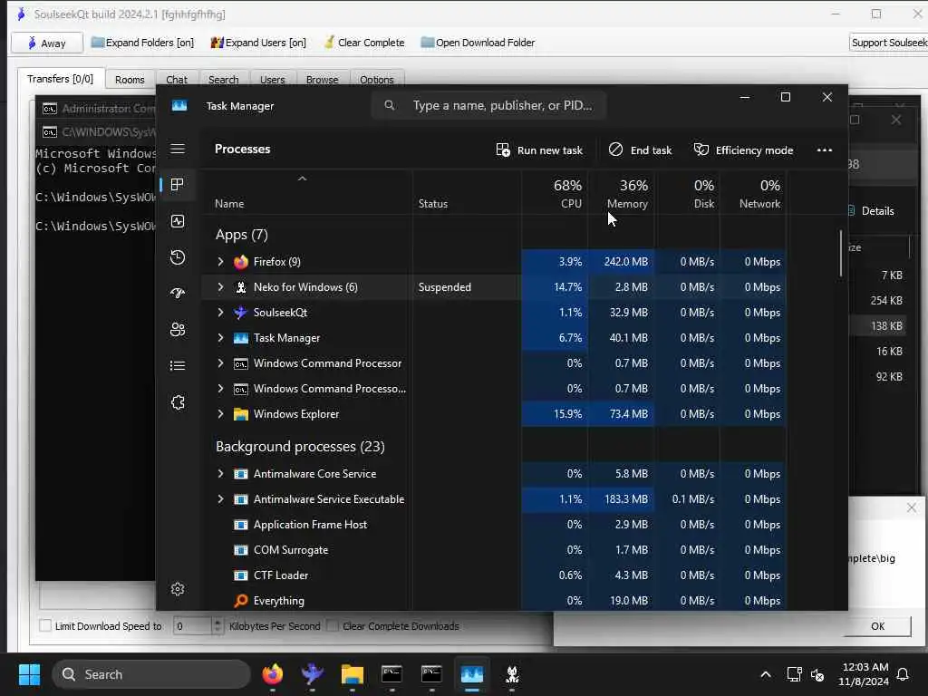This screenshot has height=696, width=928.
Task: Open Startup apps page in sidebar
Action: 178,293
